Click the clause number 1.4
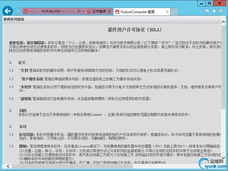The image size is (228, 171). pos(11,99)
